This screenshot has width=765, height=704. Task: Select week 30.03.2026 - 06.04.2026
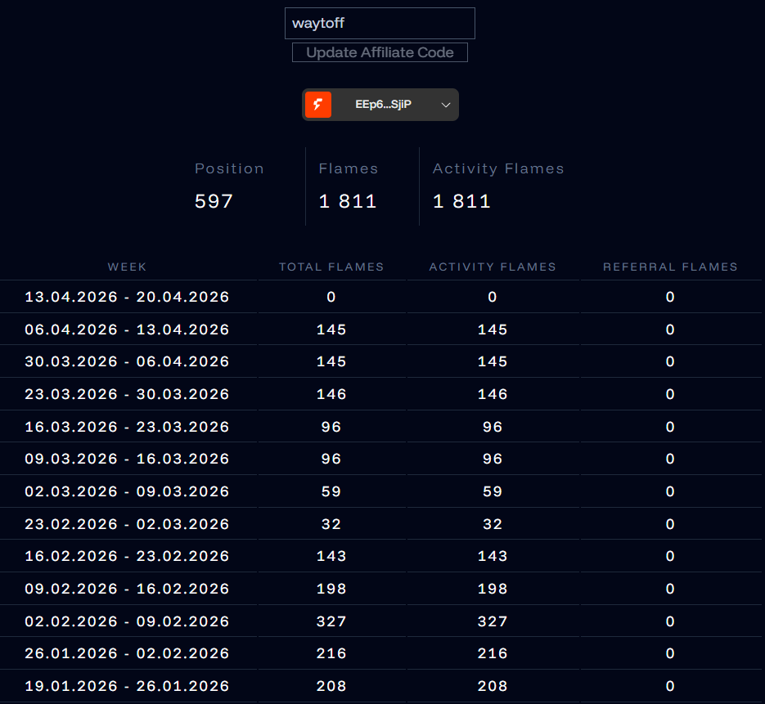click(x=127, y=361)
